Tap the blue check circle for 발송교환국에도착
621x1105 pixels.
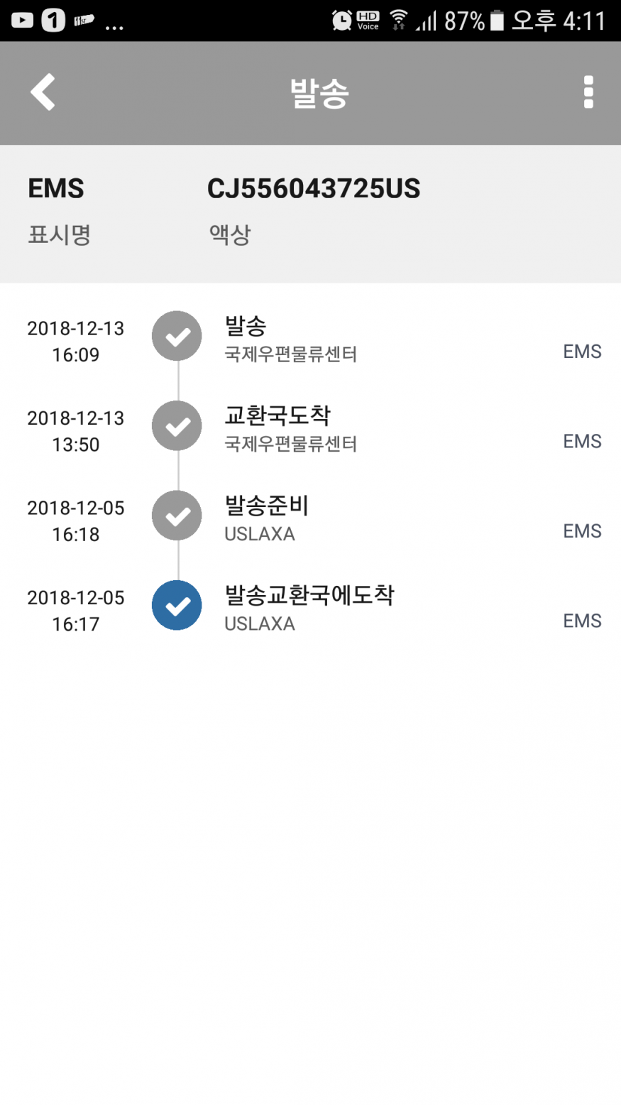(x=177, y=605)
